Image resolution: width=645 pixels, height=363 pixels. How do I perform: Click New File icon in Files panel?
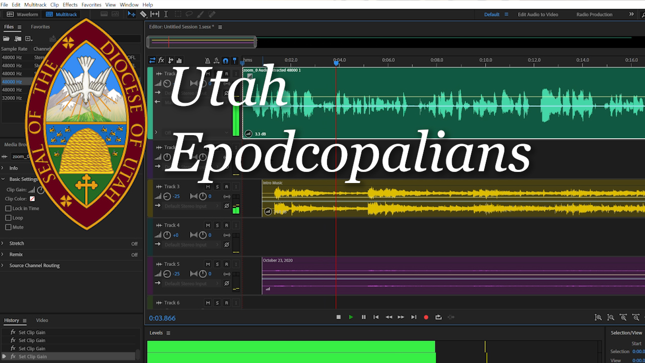[x=29, y=38]
